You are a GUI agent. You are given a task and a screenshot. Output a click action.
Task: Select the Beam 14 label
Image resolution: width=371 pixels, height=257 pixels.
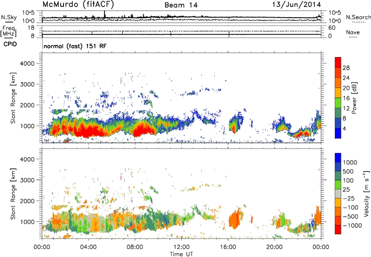coord(181,5)
